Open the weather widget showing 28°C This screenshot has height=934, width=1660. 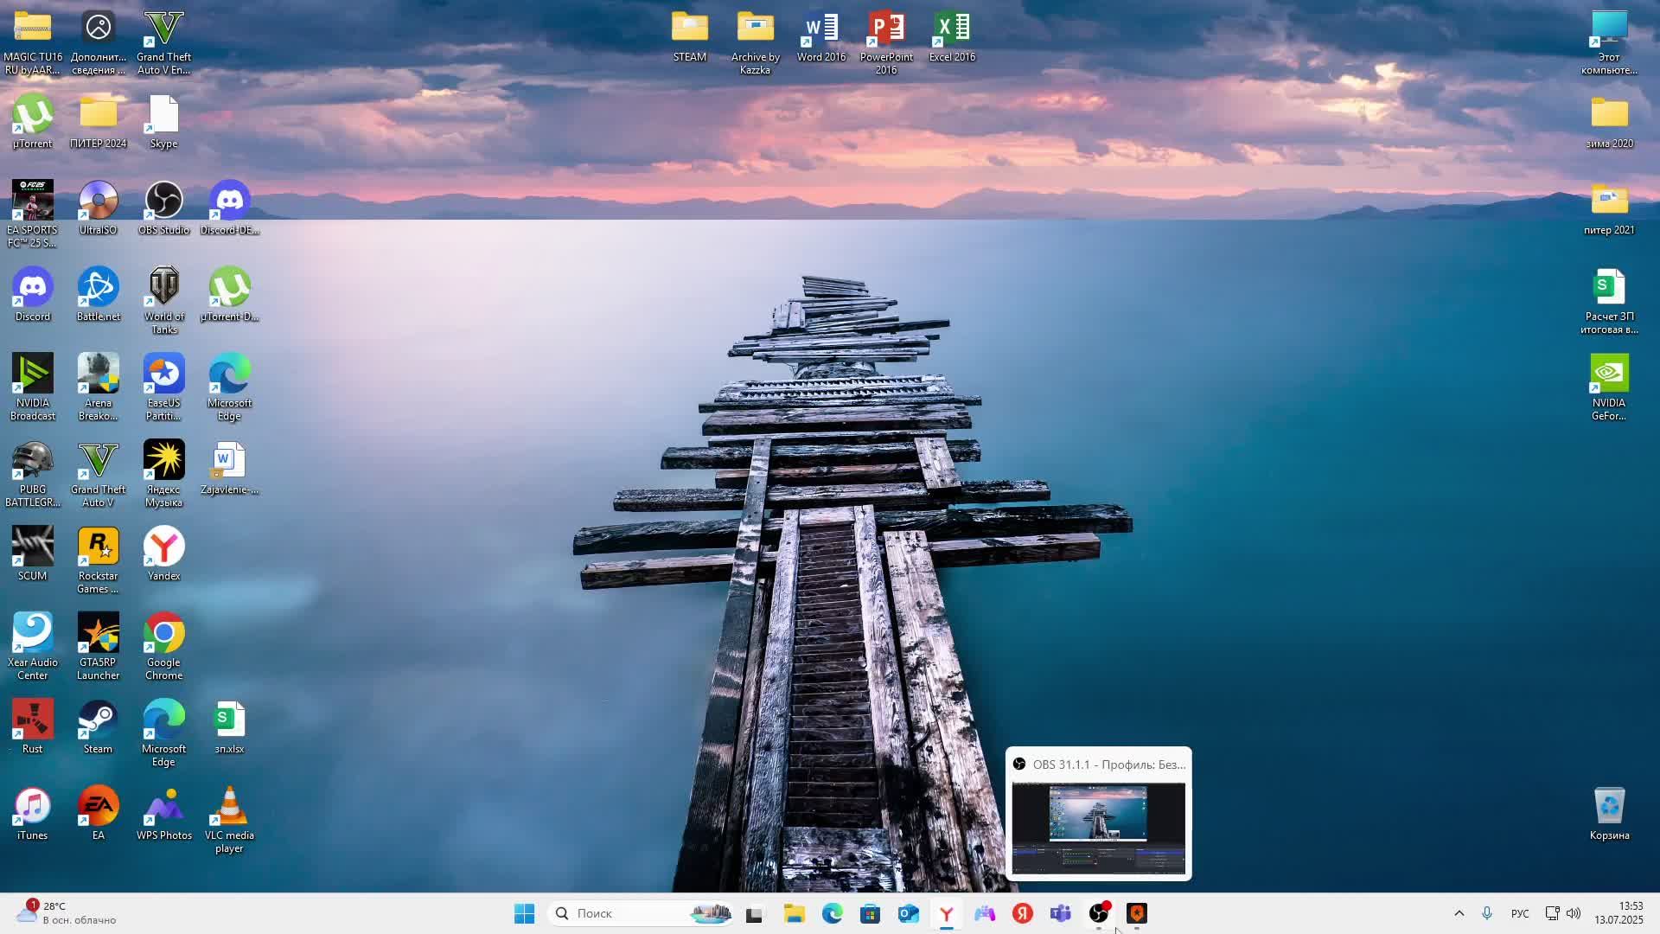[x=65, y=913]
